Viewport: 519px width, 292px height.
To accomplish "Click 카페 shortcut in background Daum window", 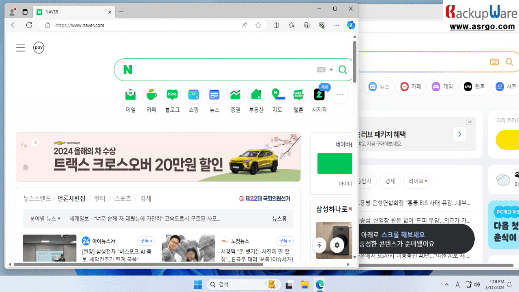I will point(412,86).
